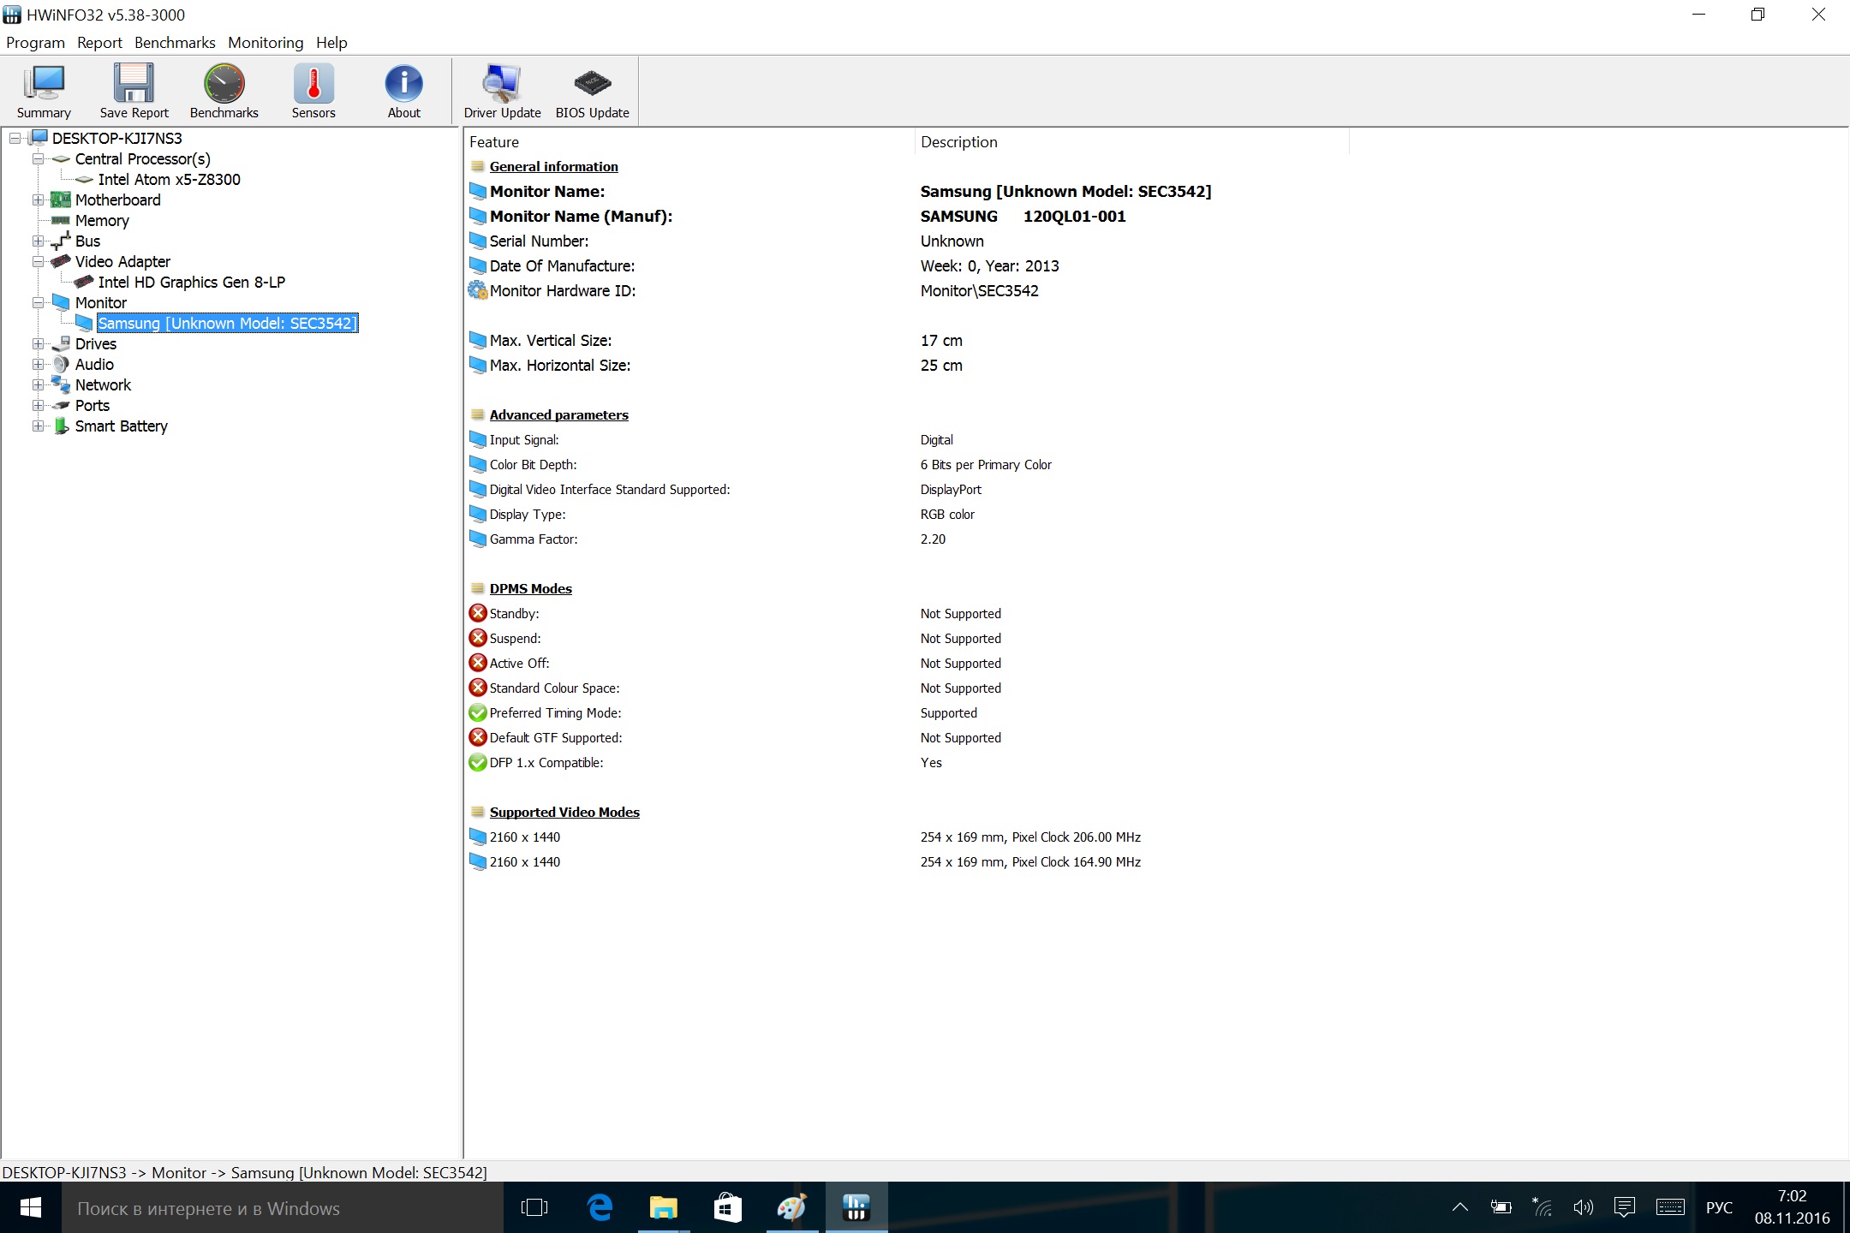
Task: Click the Advanced parameters heading
Action: 558,415
